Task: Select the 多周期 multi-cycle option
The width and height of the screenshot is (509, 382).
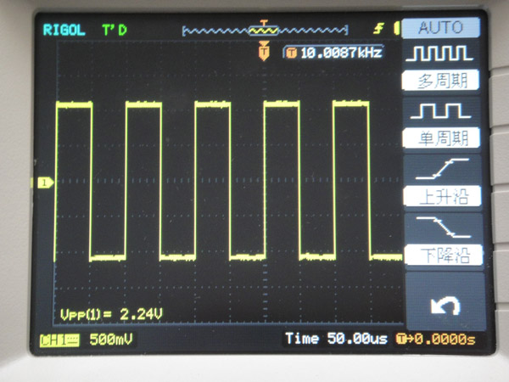Action: [x=439, y=80]
